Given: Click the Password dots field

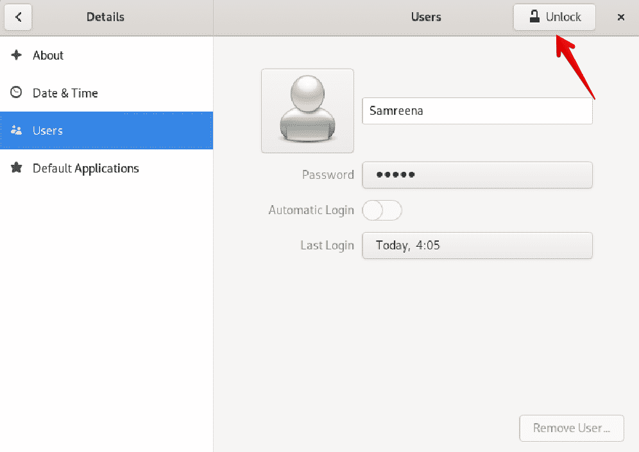Looking at the screenshot, I should pos(477,175).
